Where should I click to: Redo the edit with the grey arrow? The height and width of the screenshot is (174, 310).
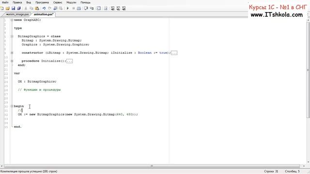49,8
